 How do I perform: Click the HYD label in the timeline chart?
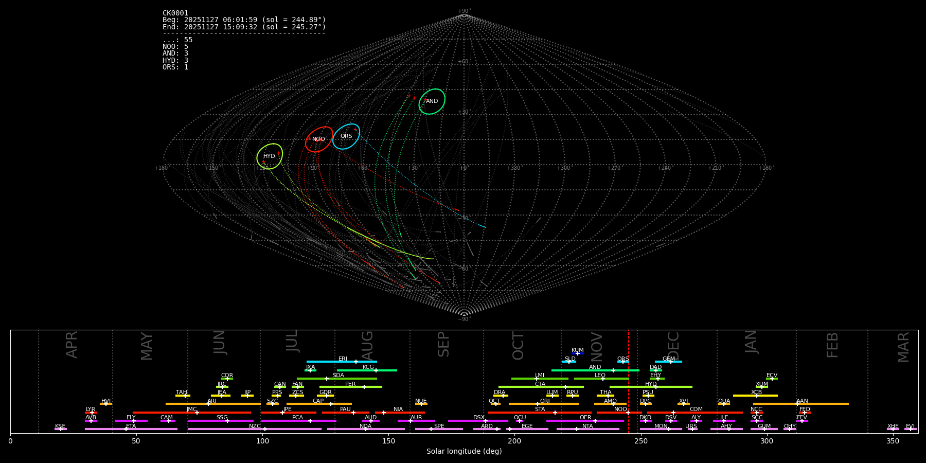point(651,384)
